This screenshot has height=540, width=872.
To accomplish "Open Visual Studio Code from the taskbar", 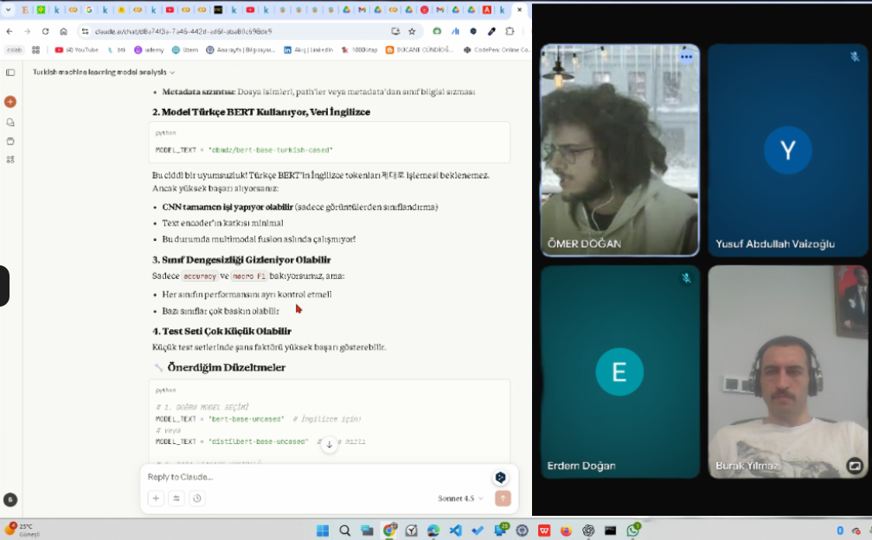I will 455,530.
